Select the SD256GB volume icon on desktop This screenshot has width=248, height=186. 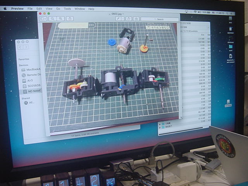pyautogui.click(x=231, y=30)
